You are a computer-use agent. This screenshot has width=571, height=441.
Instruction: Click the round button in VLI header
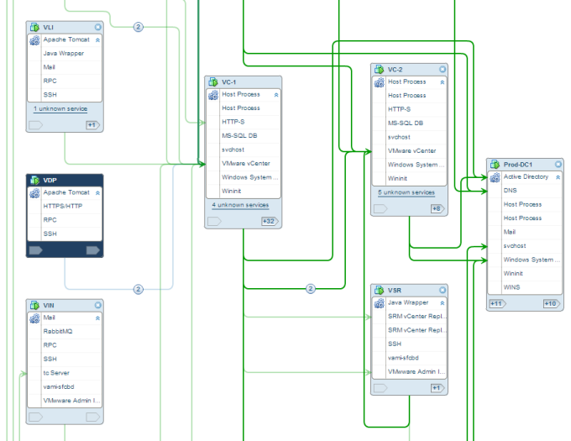coord(98,27)
